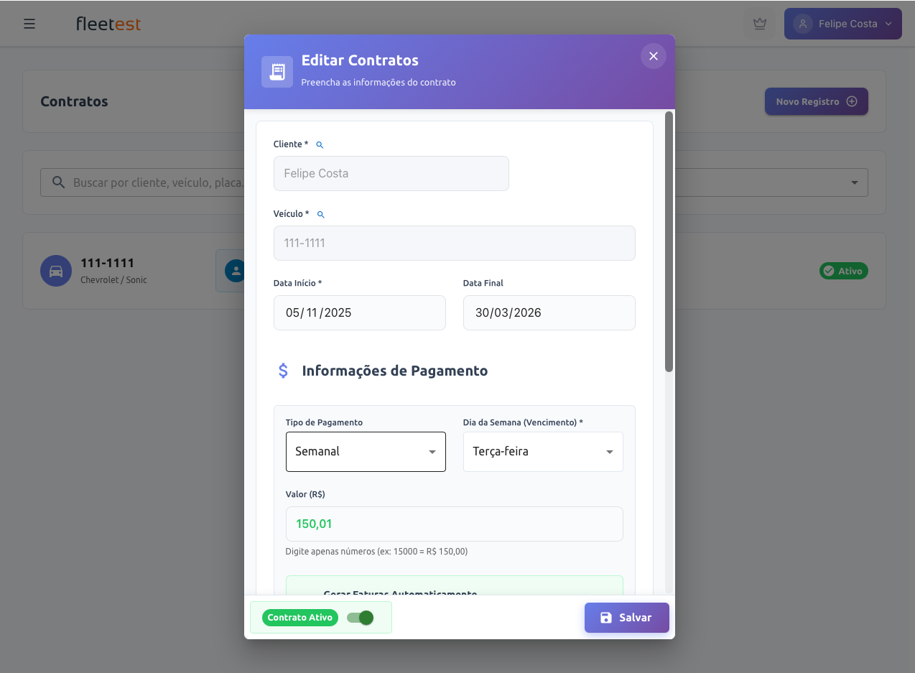Click the fleetest logo
The image size is (915, 673).
pyautogui.click(x=108, y=24)
